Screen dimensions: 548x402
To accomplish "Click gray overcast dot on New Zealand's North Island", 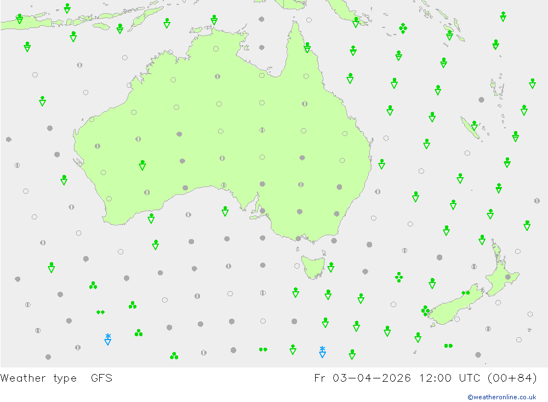I will pos(508,277).
